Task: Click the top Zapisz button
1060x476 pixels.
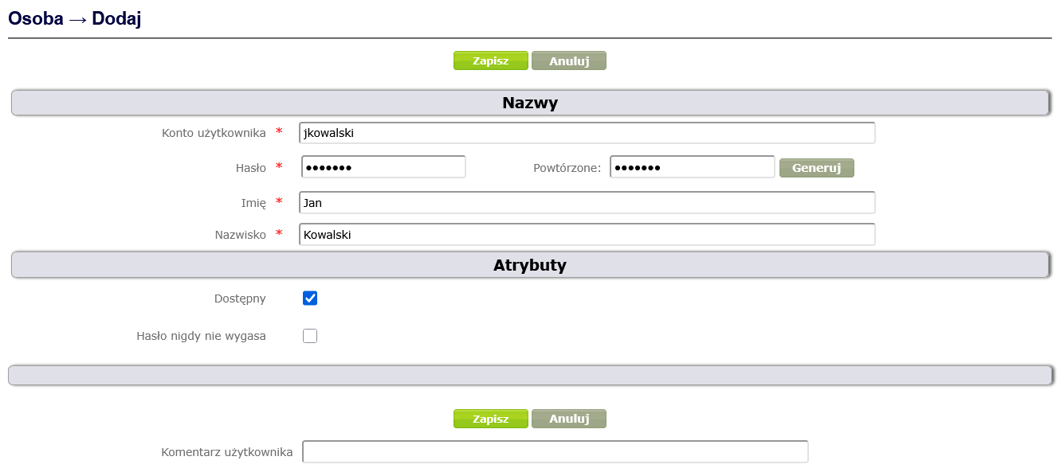Action: click(x=490, y=61)
